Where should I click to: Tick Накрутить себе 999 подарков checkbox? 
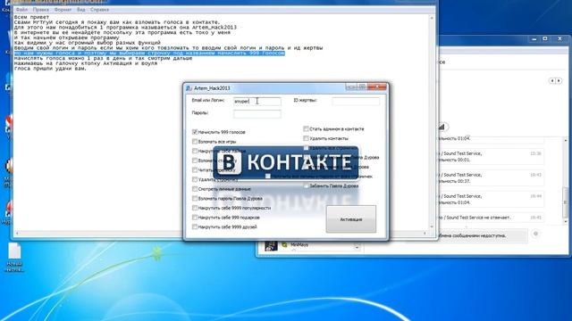coord(195,218)
